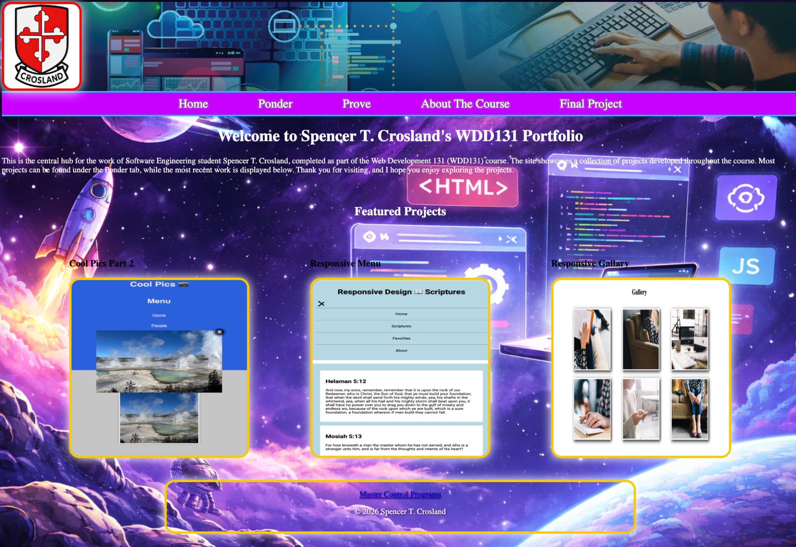
Task: Click the hands typing on keyboard gallery photo
Action: click(592, 409)
